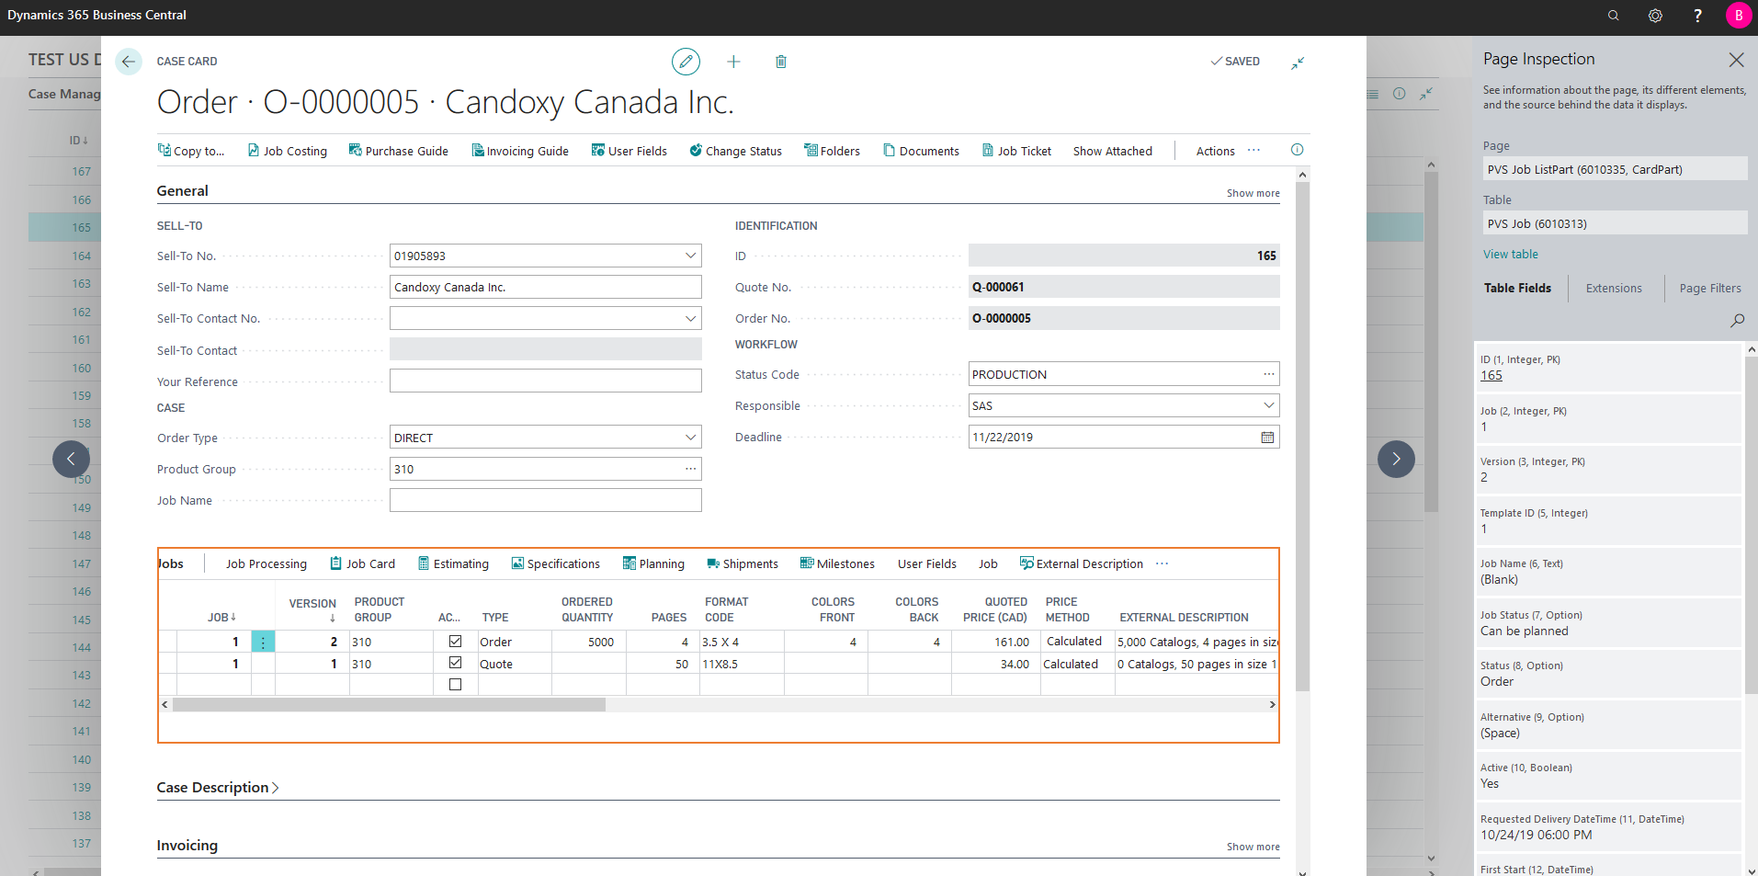Viewport: 1758px width, 876px height.
Task: Open the help question mark
Action: [1697, 16]
